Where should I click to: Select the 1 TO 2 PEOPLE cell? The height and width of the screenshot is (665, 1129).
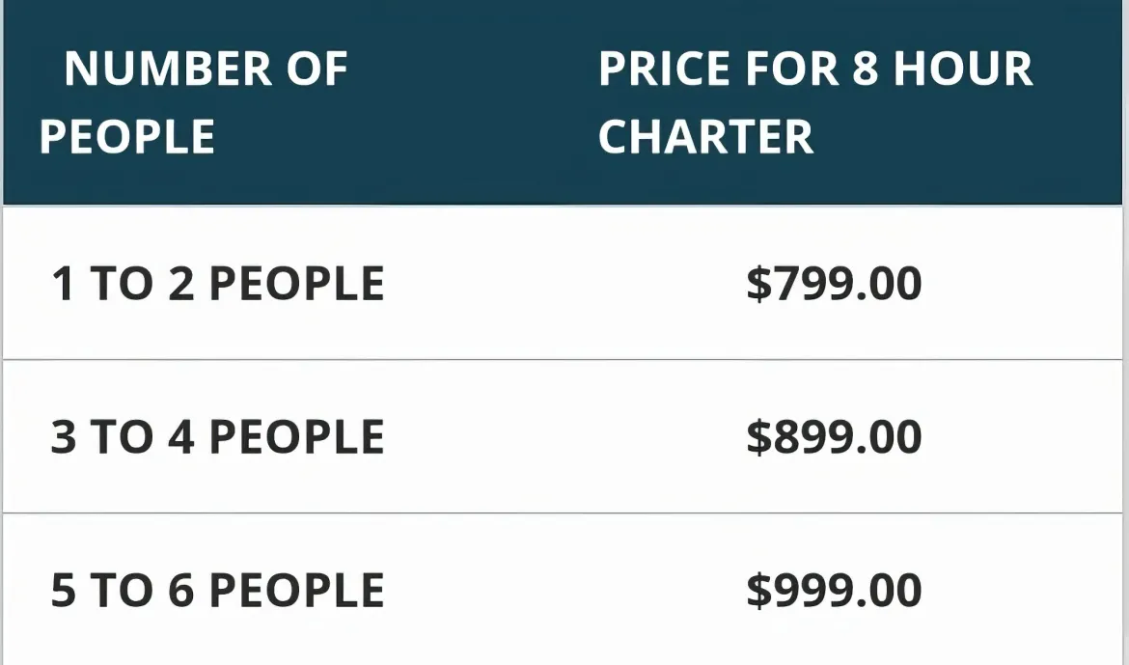tap(217, 283)
